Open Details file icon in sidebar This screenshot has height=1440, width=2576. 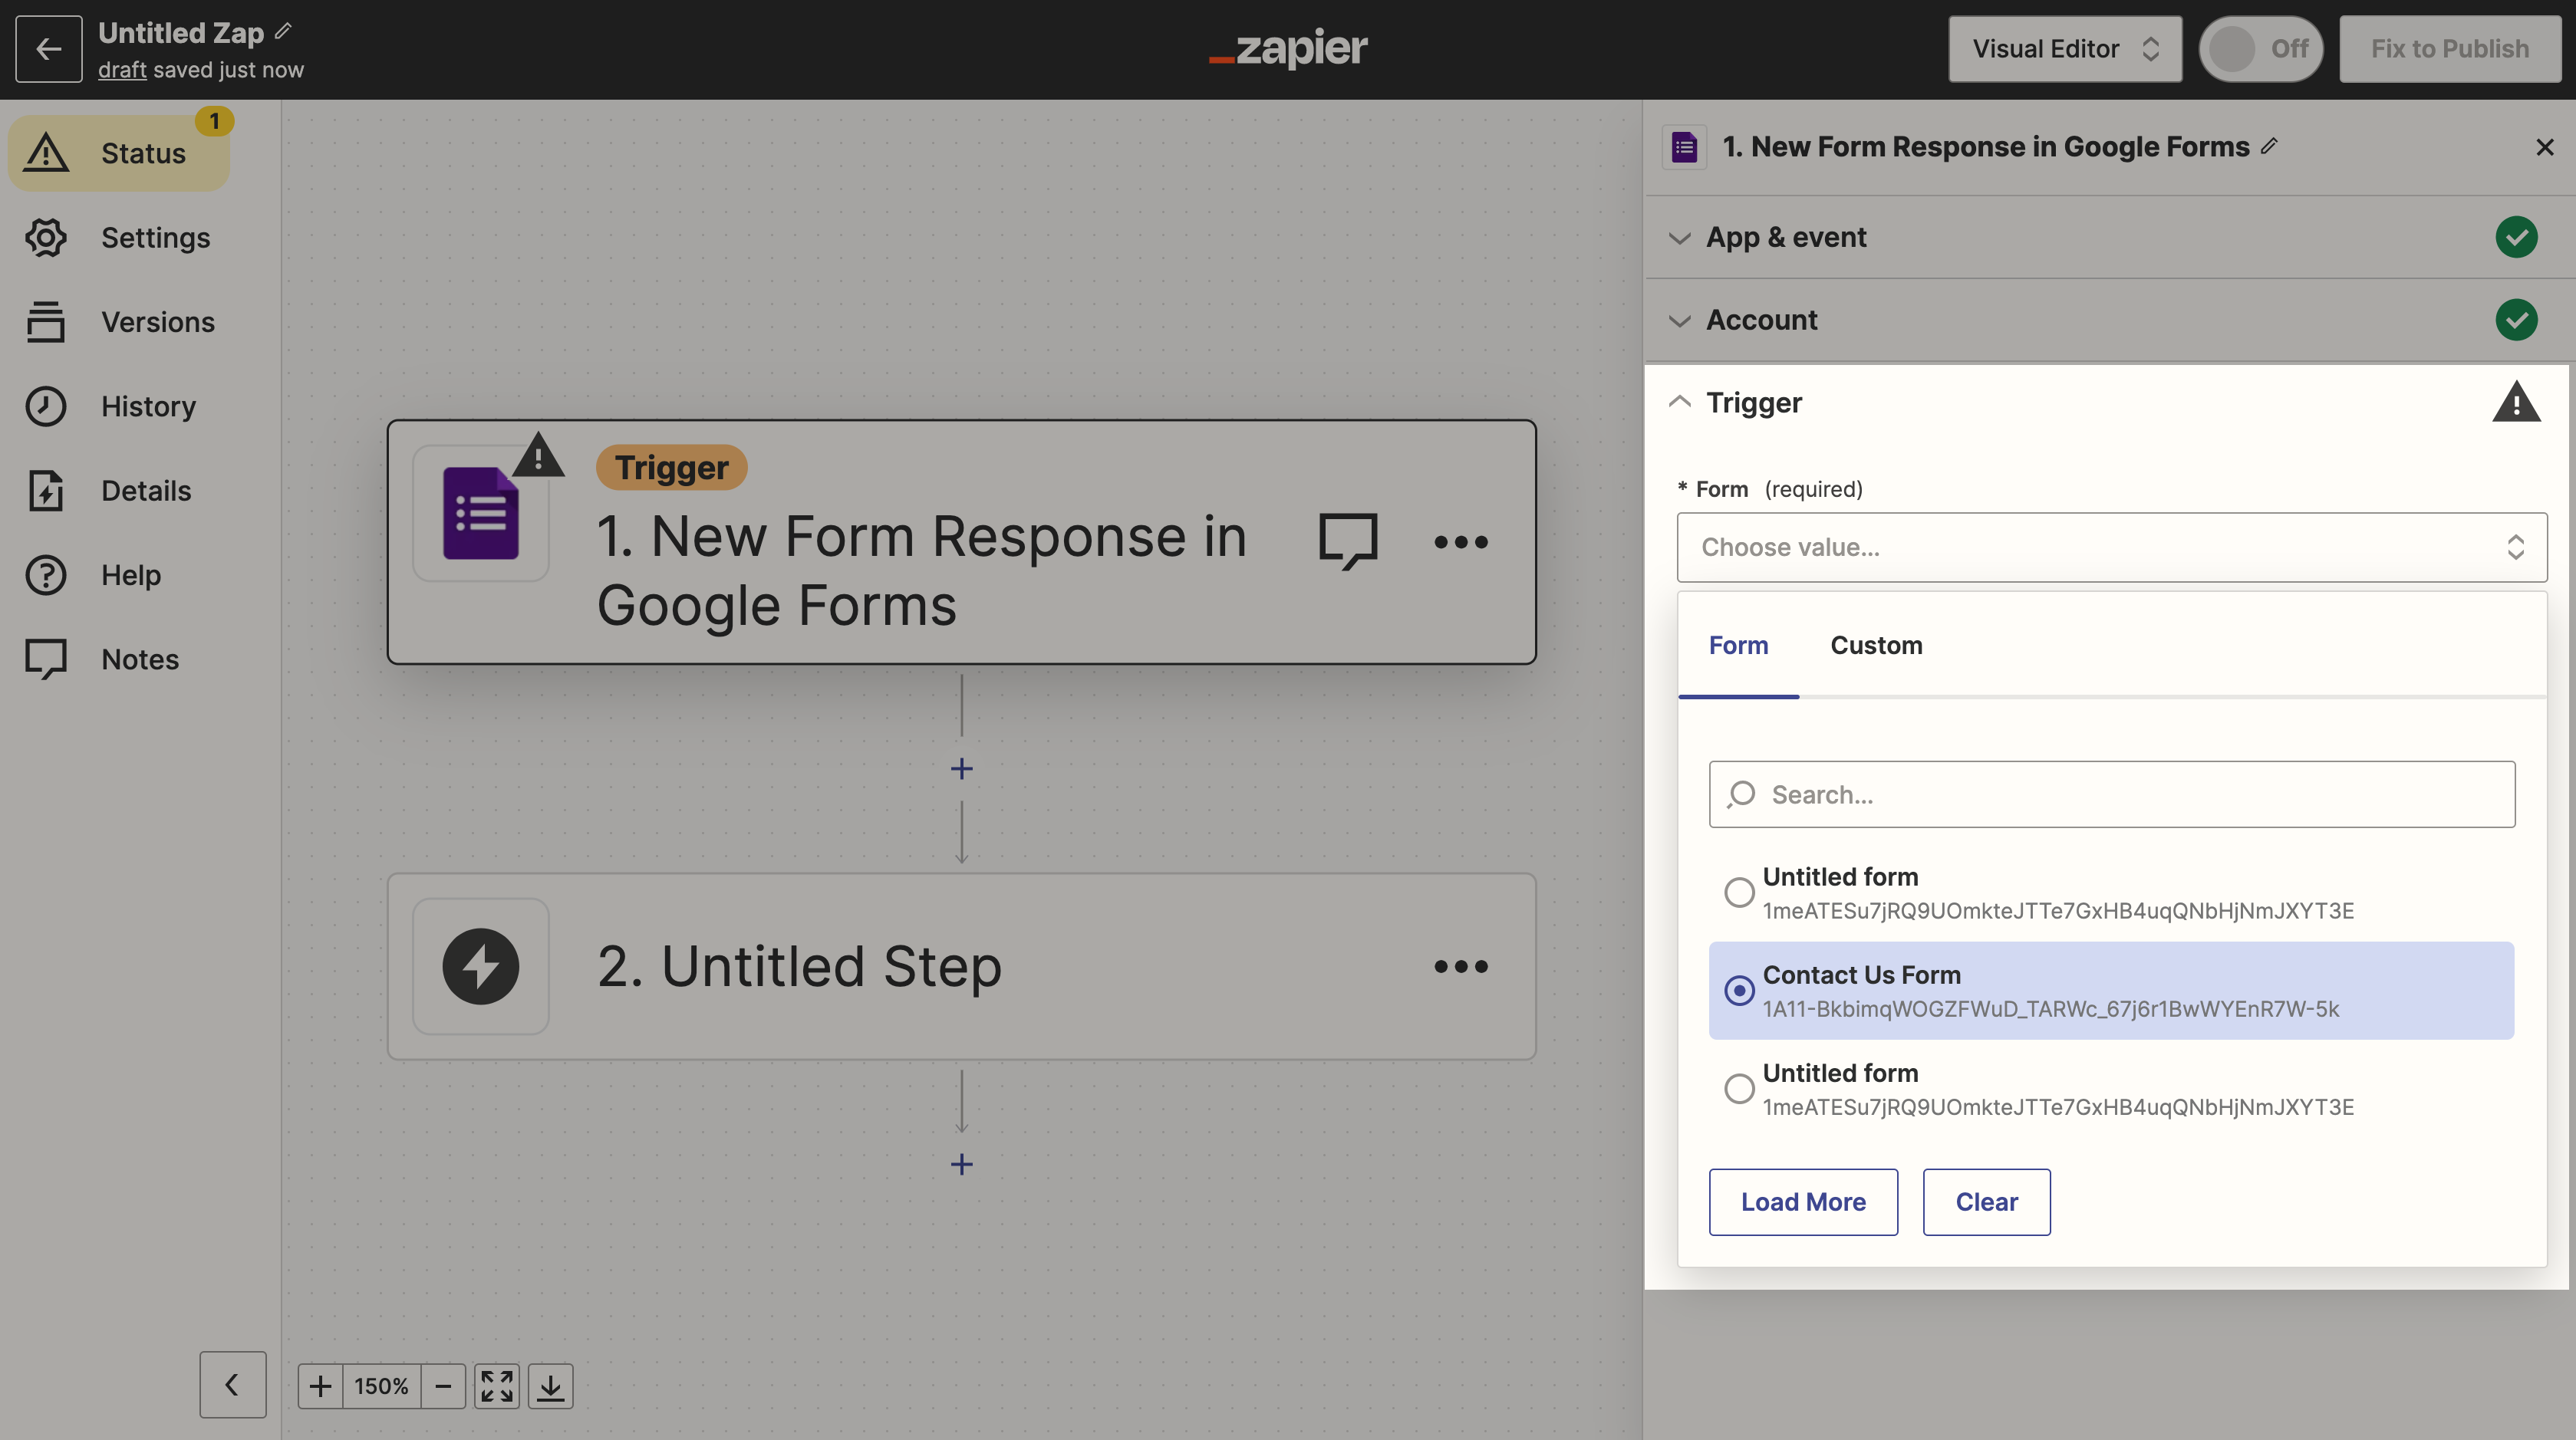[46, 491]
